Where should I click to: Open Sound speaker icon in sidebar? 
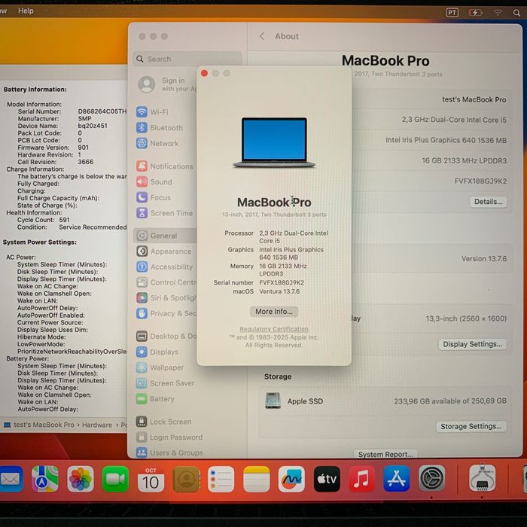coord(142,182)
